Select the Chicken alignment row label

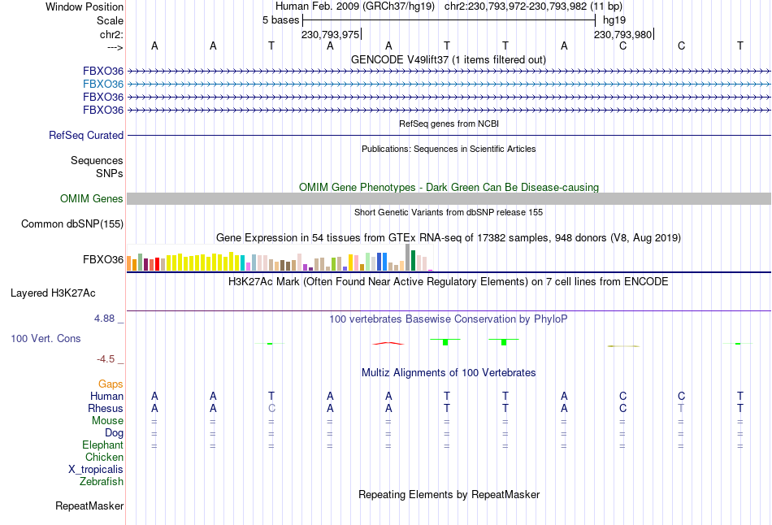(104, 457)
